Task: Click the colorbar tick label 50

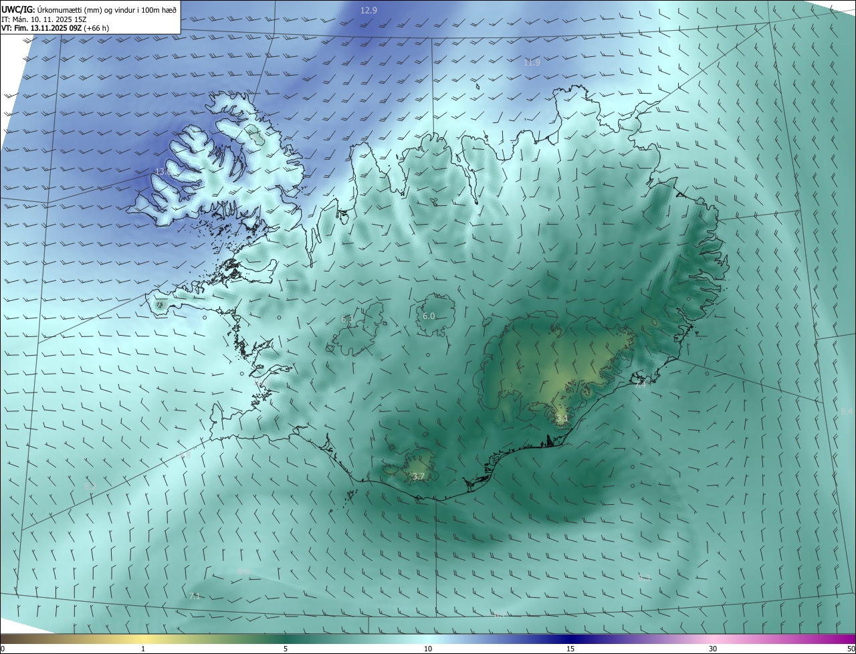Action: click(x=850, y=649)
